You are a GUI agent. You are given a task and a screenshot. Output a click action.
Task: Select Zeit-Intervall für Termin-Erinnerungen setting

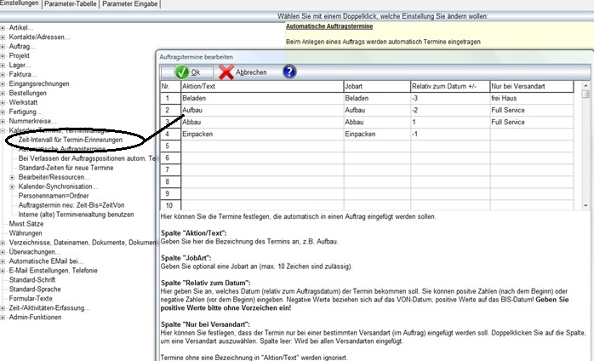71,140
